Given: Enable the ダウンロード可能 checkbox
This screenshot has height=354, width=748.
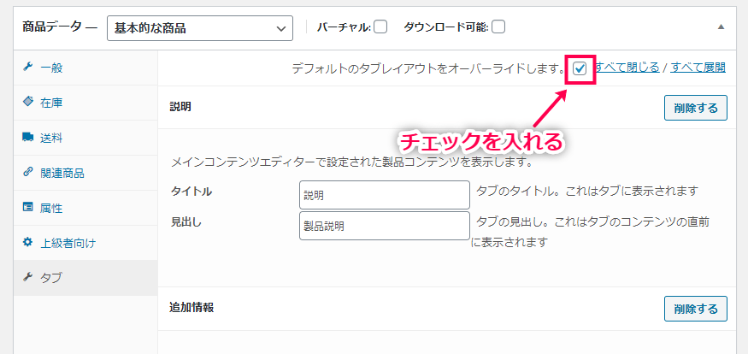Looking at the screenshot, I should 498,27.
